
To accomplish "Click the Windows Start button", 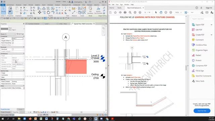I will coord(3,119).
